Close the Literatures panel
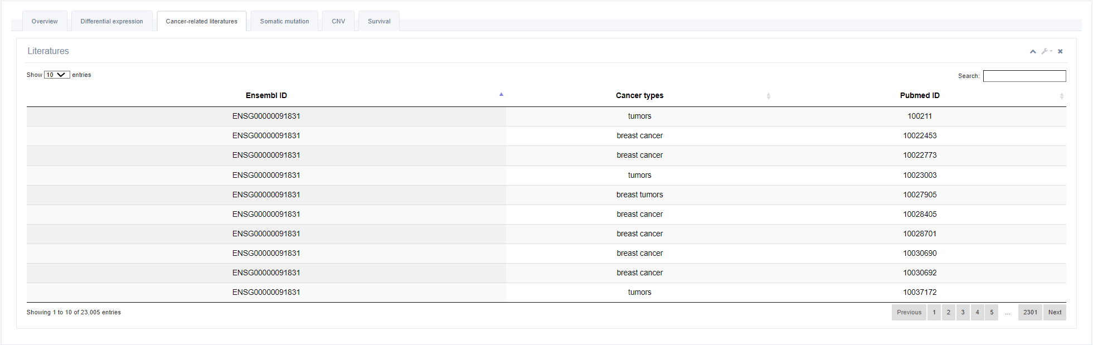Viewport: 1093px width, 345px height. pyautogui.click(x=1060, y=51)
